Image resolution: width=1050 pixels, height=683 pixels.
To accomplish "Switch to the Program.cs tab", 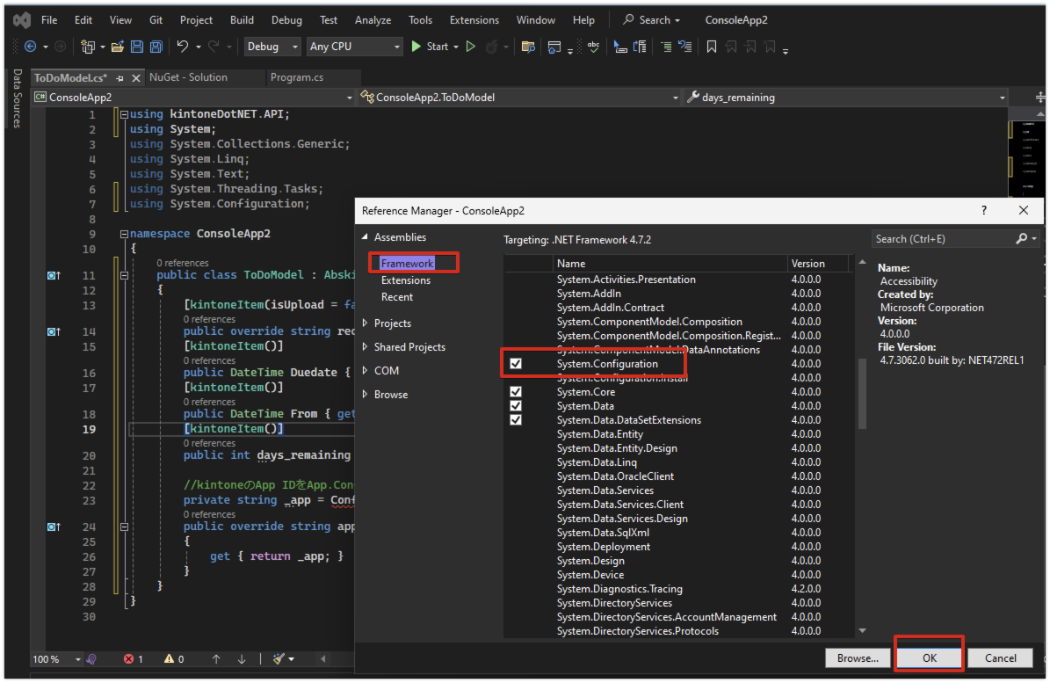I will pyautogui.click(x=297, y=77).
